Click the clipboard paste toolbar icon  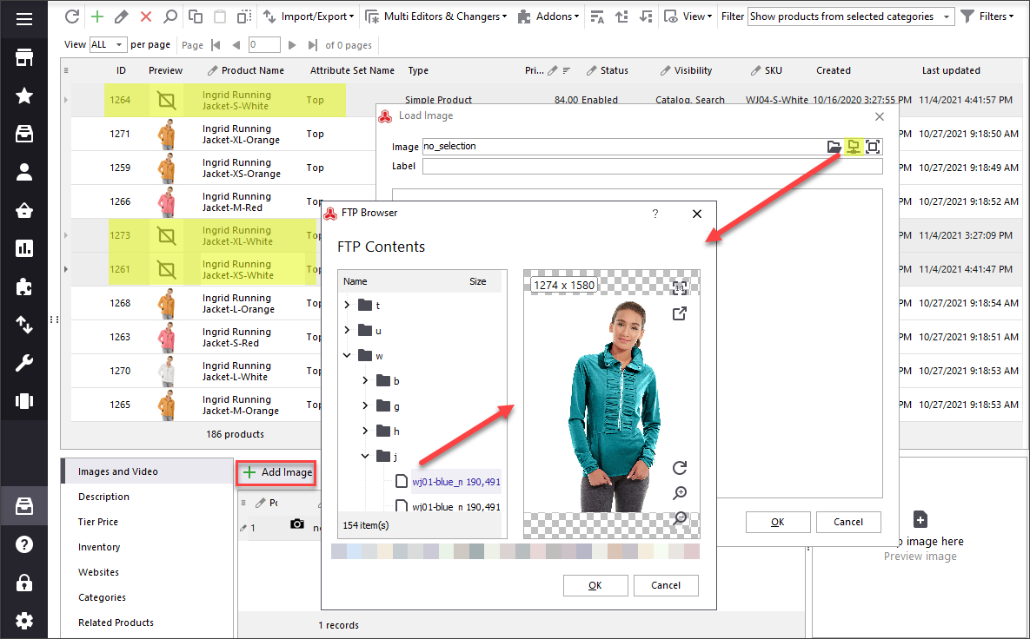tap(220, 16)
